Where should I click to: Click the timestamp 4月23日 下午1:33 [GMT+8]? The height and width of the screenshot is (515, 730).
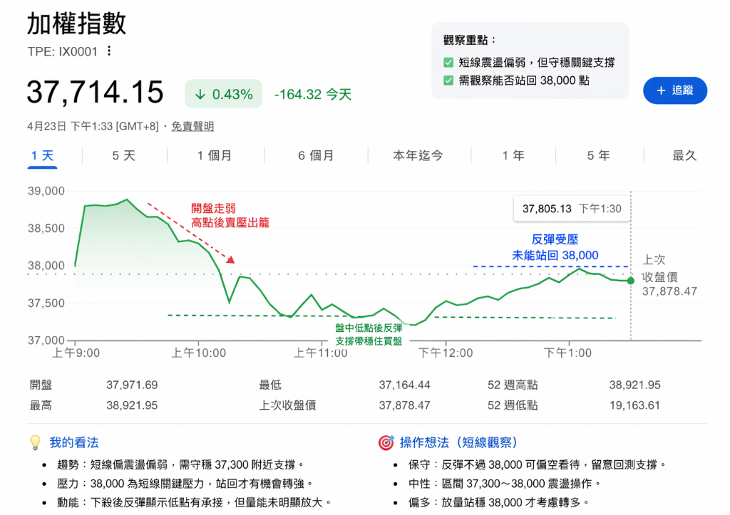click(93, 126)
